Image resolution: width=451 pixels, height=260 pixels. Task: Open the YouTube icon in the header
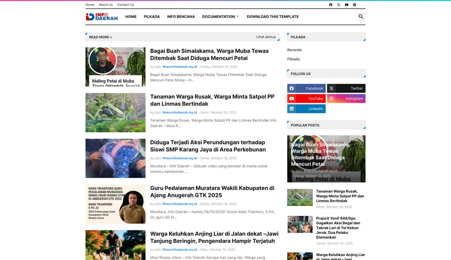[x=346, y=5]
